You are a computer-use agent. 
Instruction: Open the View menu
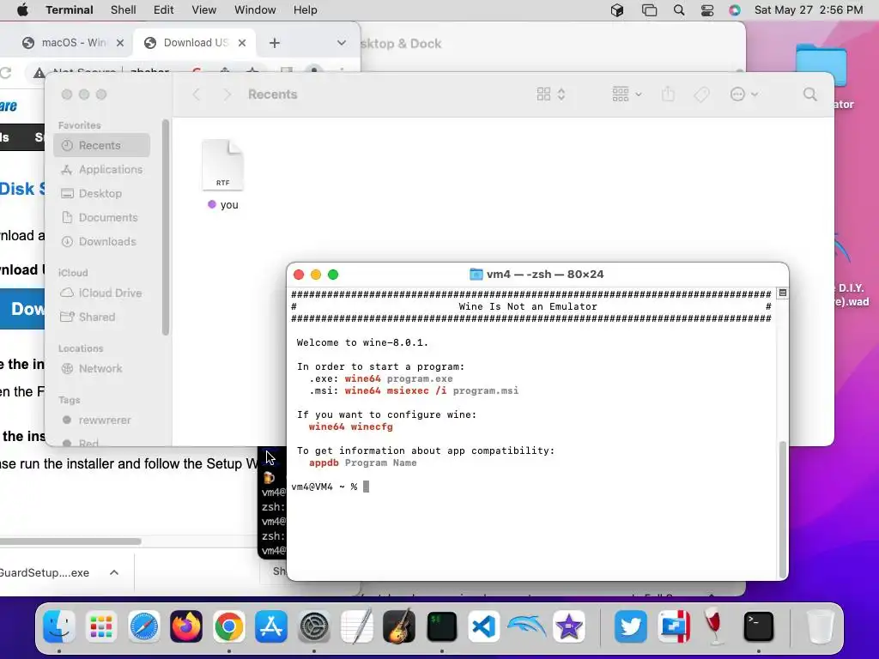coord(204,10)
